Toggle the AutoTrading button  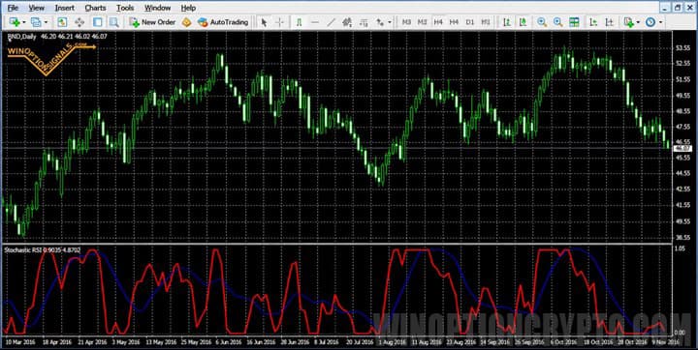(x=223, y=22)
